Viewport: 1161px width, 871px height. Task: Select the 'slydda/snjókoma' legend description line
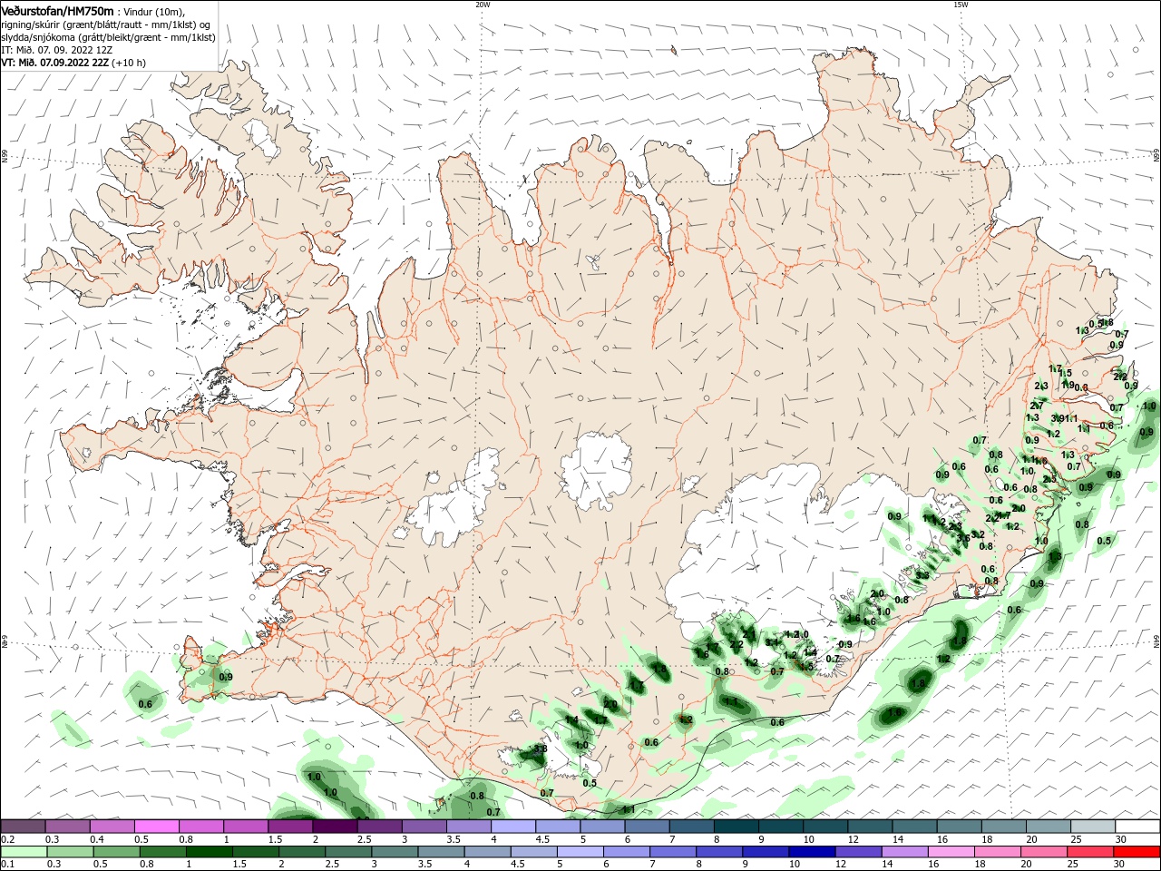[108, 37]
